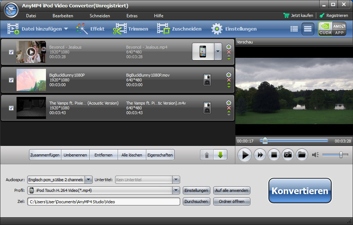Click the Ziel output path field
Image resolution: width=353 pixels, height=225 pixels.
(x=104, y=201)
